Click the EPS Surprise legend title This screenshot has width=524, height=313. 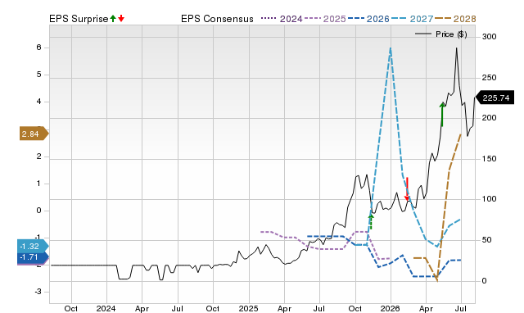pyautogui.click(x=79, y=19)
